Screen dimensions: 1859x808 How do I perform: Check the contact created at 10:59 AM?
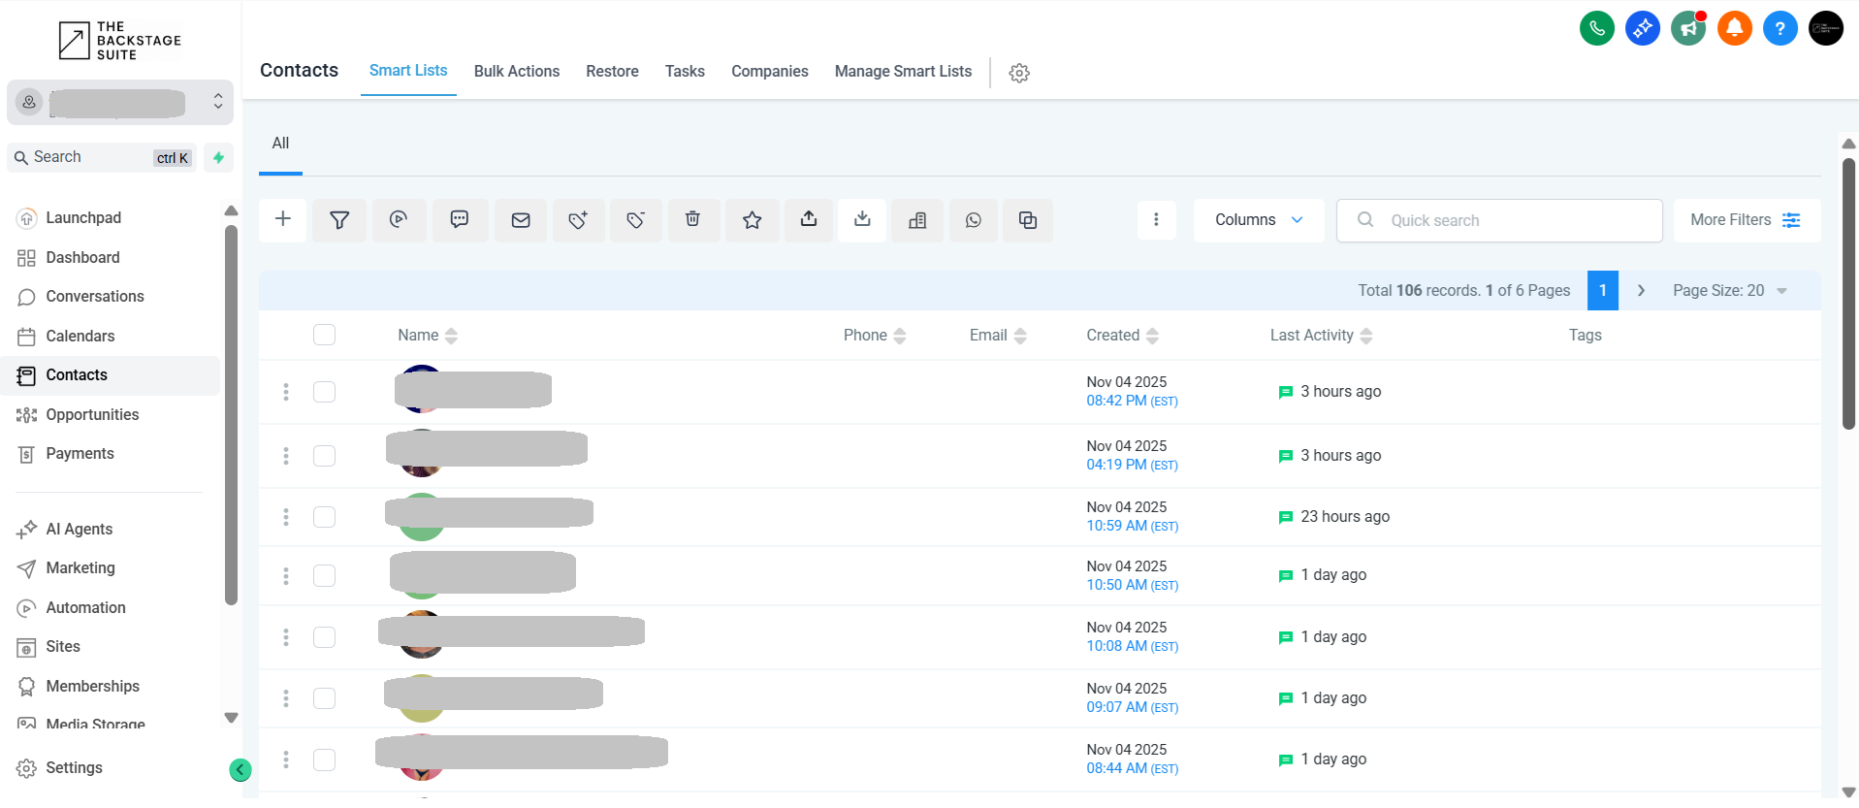324,517
